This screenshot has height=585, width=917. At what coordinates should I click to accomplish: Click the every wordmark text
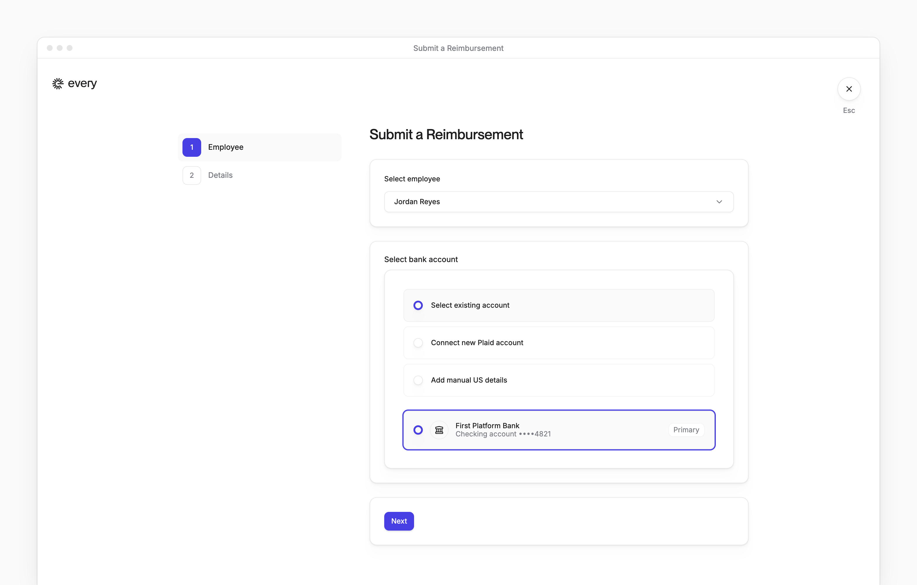(82, 83)
